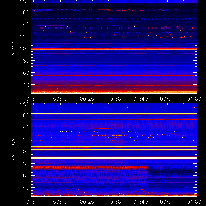Click the 40 frequency label on Palehua axis

coord(26,188)
